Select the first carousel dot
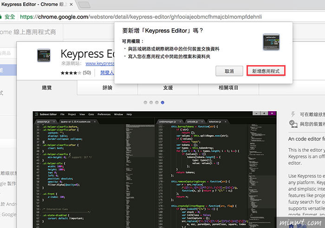The height and width of the screenshot is (228, 325). click(x=145, y=102)
